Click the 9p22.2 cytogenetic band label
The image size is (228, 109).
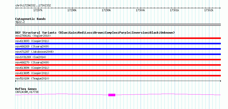click(20, 22)
